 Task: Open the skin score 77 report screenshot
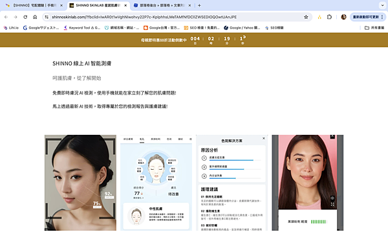(x=156, y=183)
